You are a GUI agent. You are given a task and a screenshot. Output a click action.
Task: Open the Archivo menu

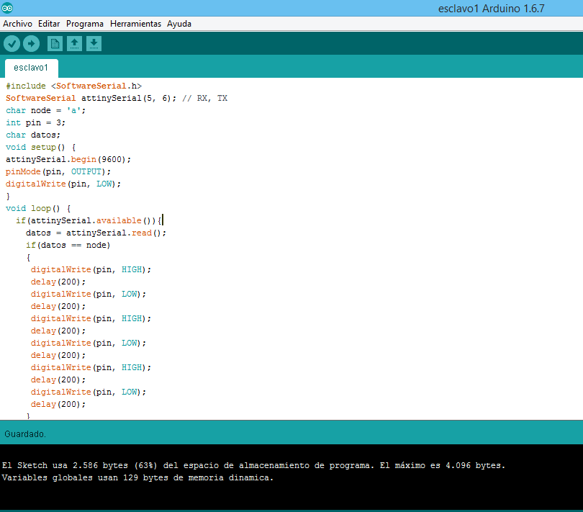(x=17, y=24)
